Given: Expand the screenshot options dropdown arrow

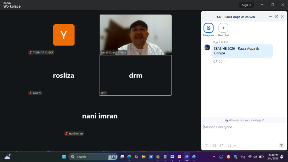Looking at the screenshot, I should pos(235,145).
